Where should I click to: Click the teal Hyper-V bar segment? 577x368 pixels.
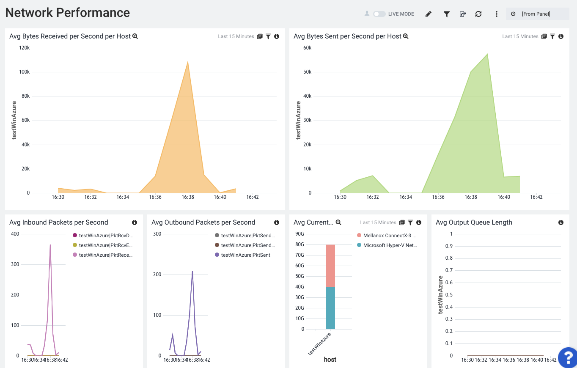click(x=330, y=308)
